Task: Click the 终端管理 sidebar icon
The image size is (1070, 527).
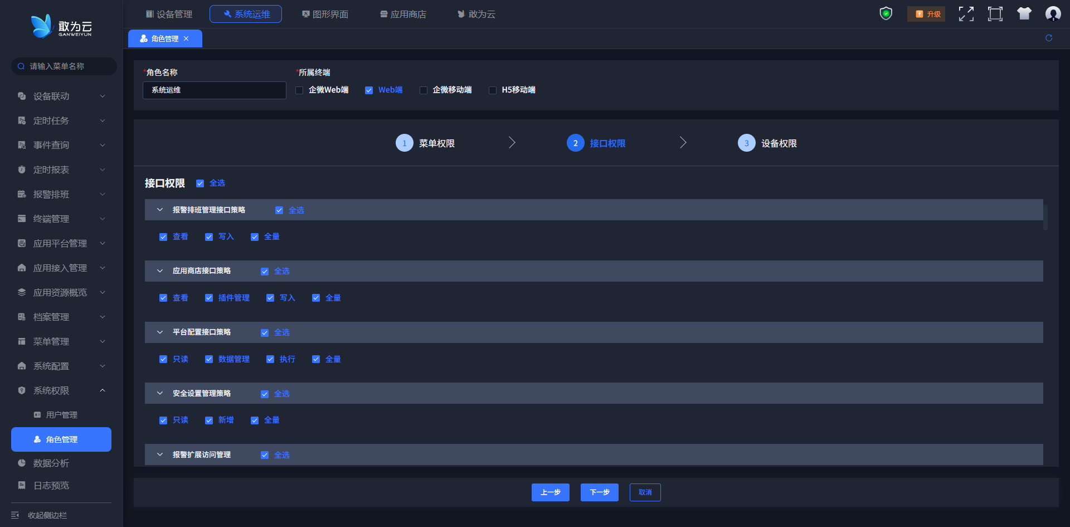Action: point(22,219)
